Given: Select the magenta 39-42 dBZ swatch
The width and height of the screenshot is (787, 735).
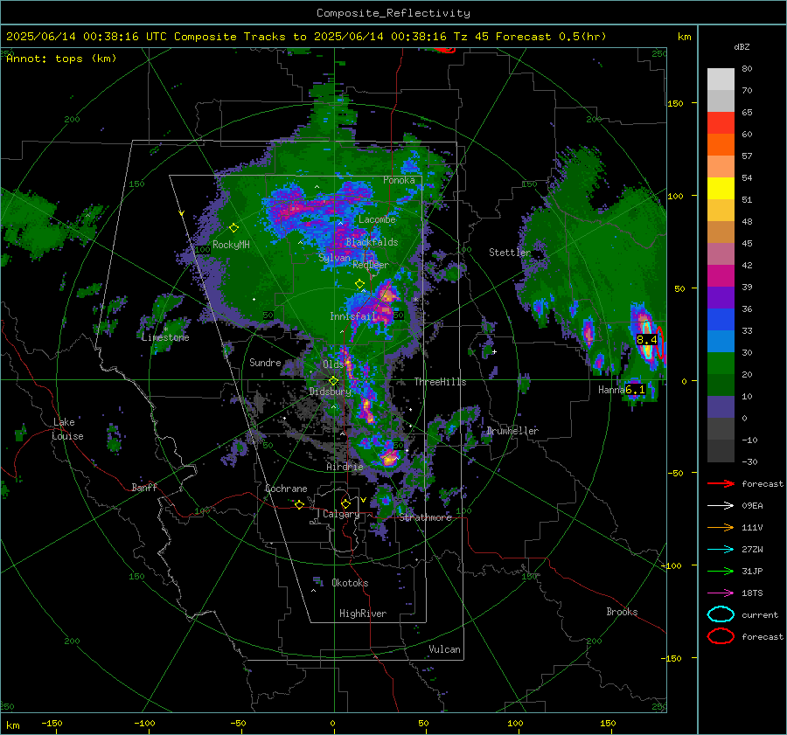Looking at the screenshot, I should (721, 276).
